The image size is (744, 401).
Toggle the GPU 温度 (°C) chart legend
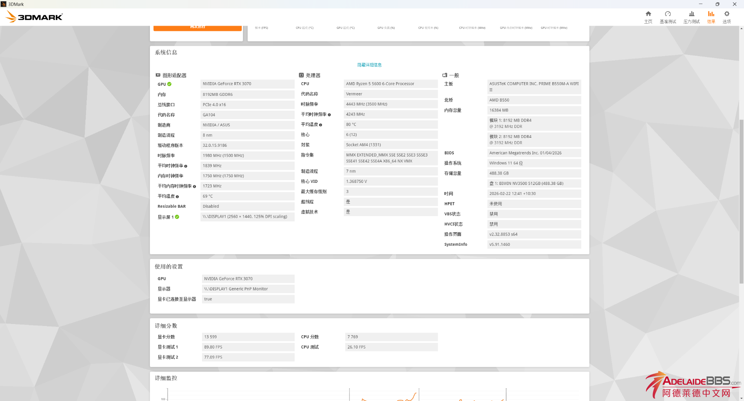coord(345,28)
